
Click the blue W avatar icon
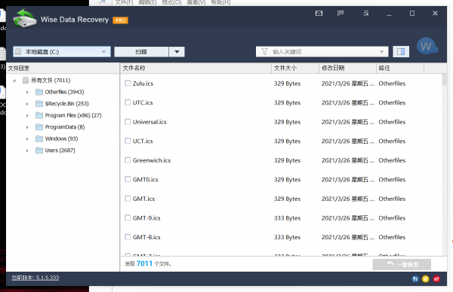[x=427, y=46]
